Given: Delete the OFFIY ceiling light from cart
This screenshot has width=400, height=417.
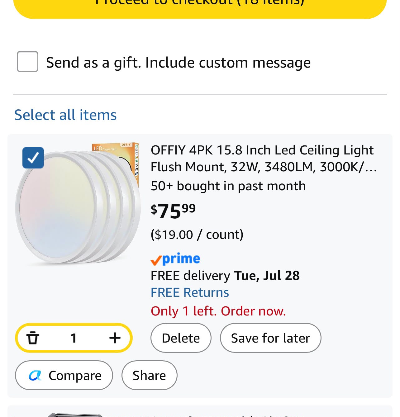Looking at the screenshot, I should click(x=181, y=338).
